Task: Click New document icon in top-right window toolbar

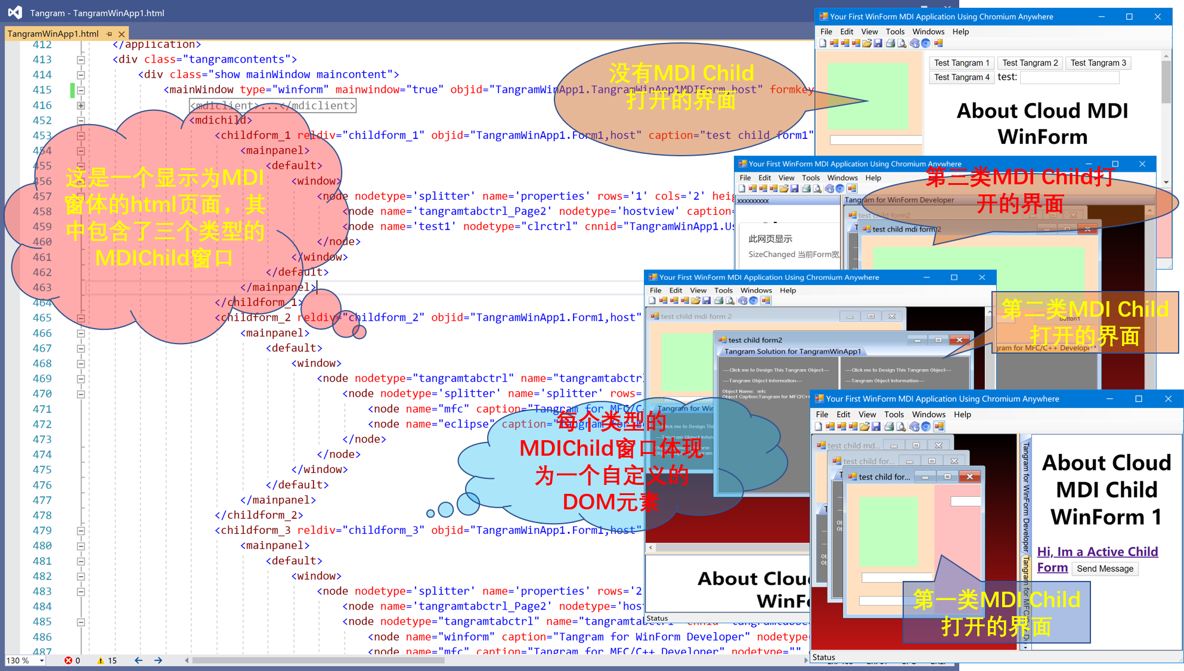Action: tap(823, 44)
